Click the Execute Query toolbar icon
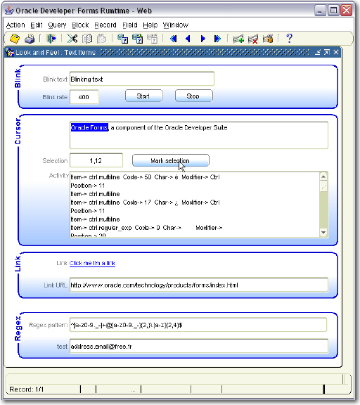 (137, 39)
